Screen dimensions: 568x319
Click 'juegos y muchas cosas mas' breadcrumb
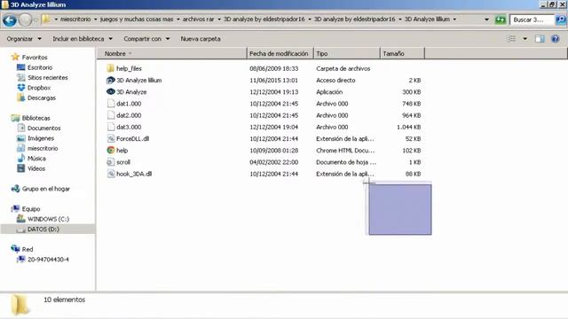136,19
